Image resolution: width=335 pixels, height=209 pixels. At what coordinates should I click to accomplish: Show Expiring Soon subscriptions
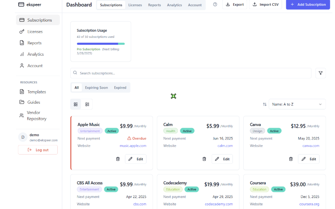tap(96, 87)
